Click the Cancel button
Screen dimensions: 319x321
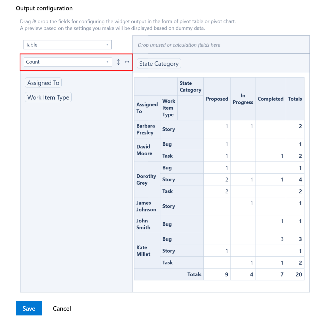tap(62, 309)
